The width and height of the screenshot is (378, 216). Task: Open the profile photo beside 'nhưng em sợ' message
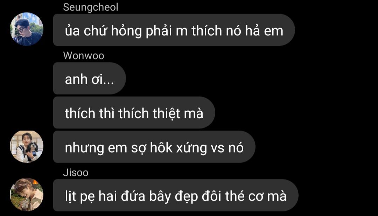click(x=27, y=147)
